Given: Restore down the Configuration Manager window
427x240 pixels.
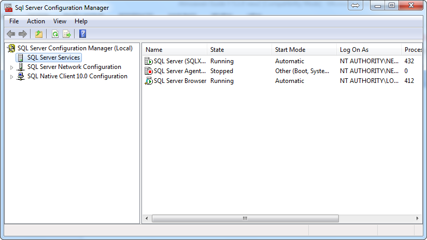Looking at the screenshot, I should pos(392,6).
